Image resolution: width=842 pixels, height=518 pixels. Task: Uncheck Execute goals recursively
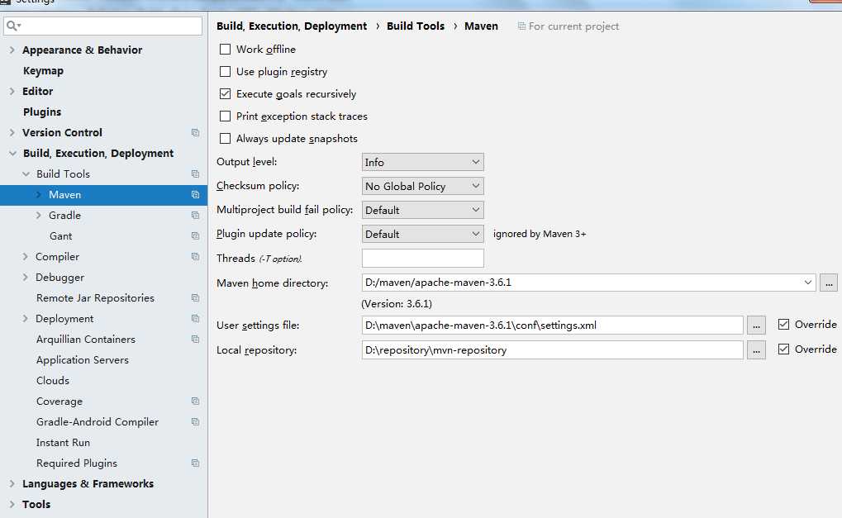point(225,94)
